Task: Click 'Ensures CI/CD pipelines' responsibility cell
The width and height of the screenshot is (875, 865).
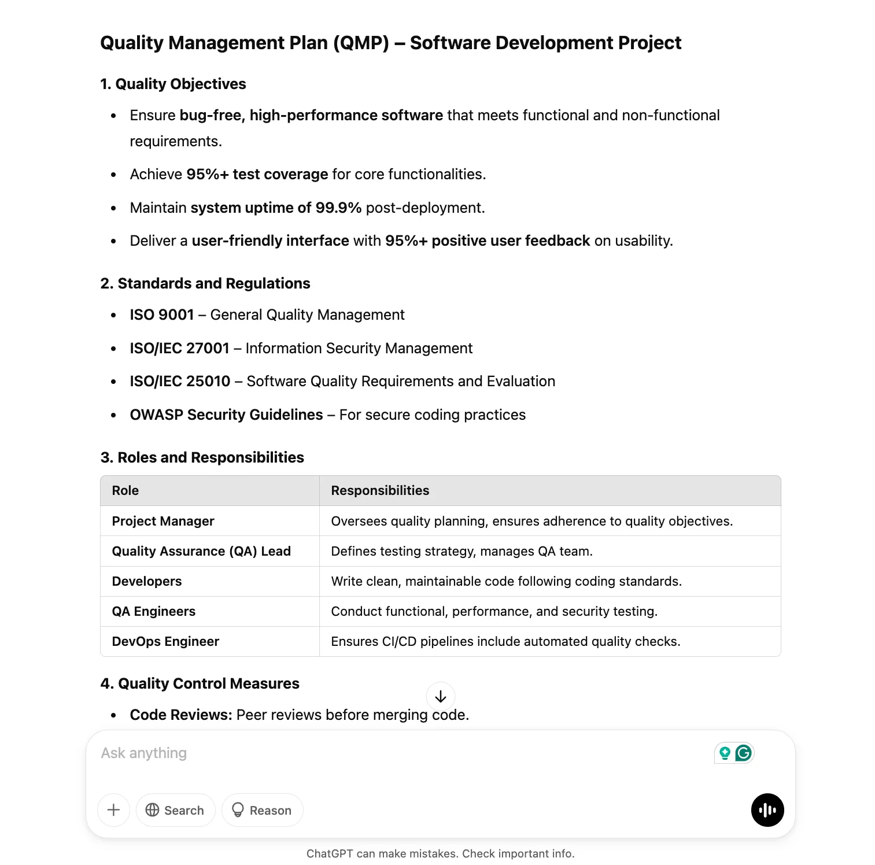Action: coord(550,641)
